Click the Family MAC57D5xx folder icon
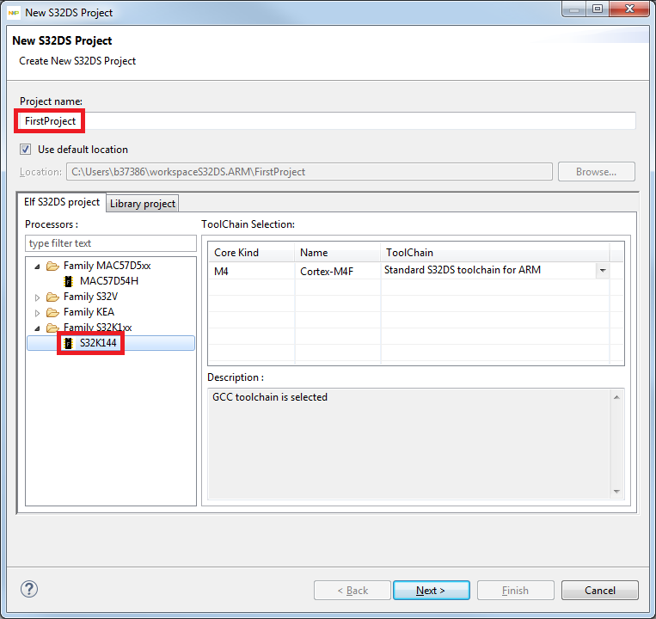 point(52,266)
